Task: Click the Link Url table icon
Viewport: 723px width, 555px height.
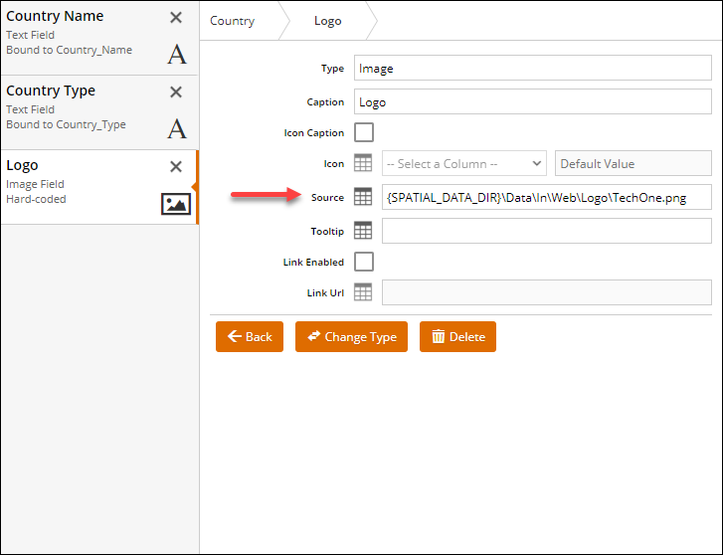Action: point(363,292)
